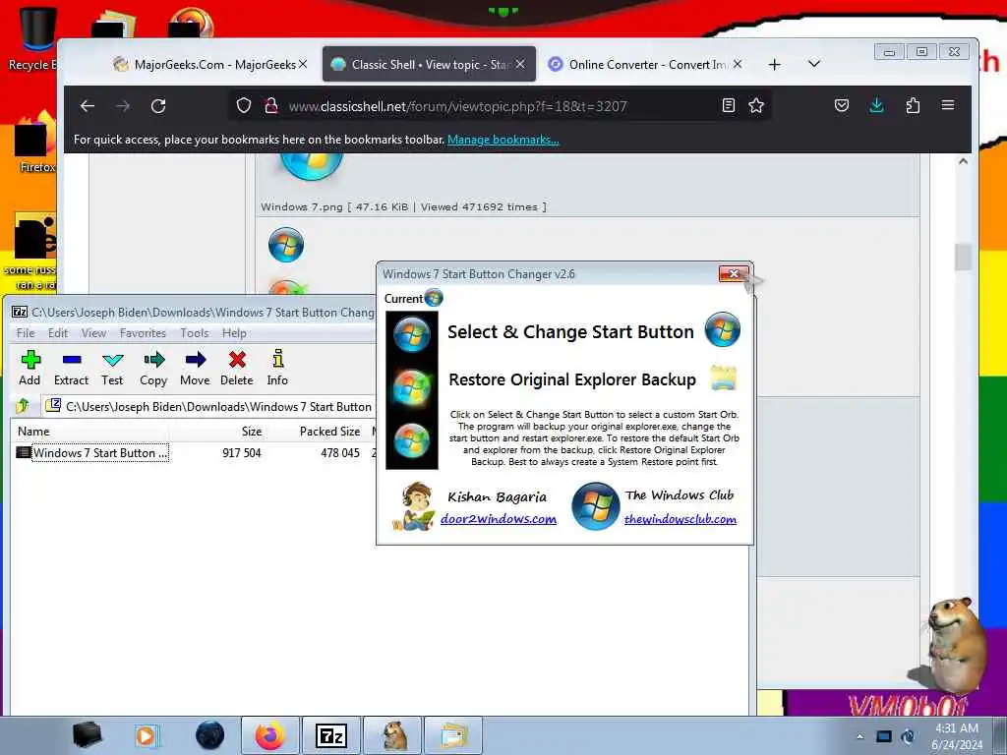Viewport: 1007px width, 755px height.
Task: Click glowing middle orb preview image
Action: (x=412, y=387)
